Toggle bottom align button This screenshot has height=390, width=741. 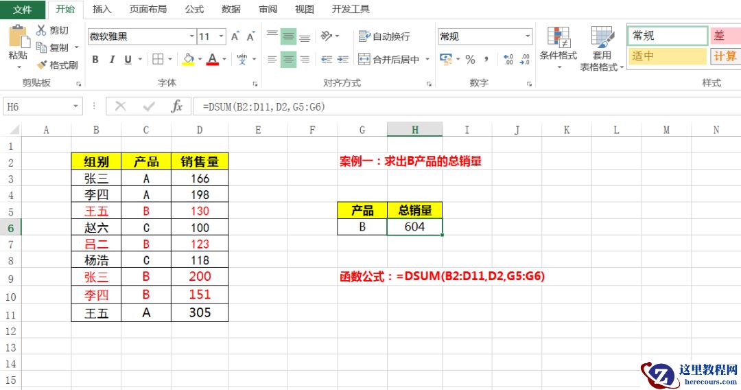pyautogui.click(x=305, y=36)
